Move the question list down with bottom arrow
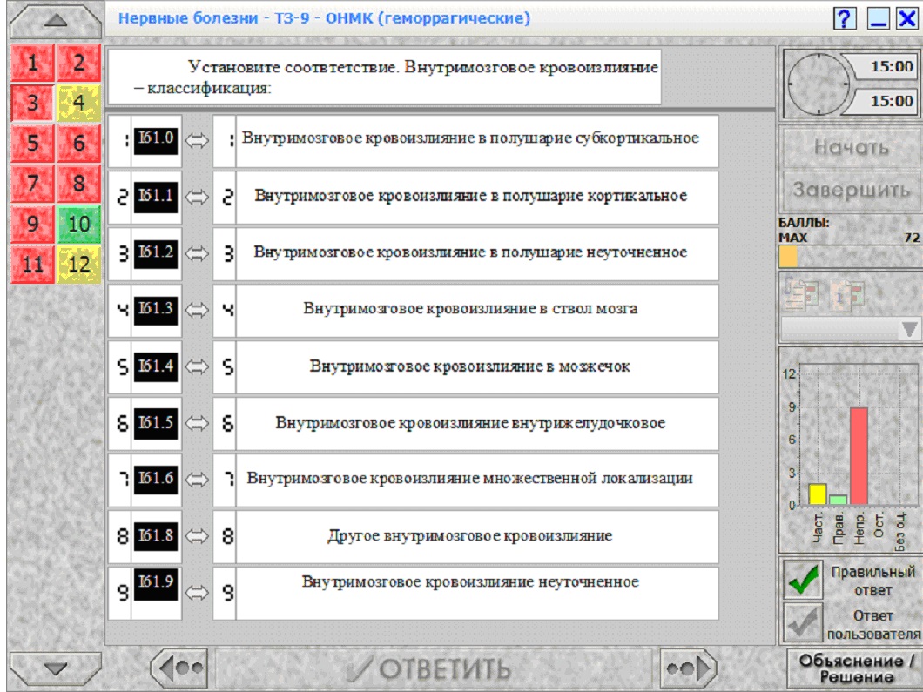Screen dimensions: 923x692 (56, 668)
